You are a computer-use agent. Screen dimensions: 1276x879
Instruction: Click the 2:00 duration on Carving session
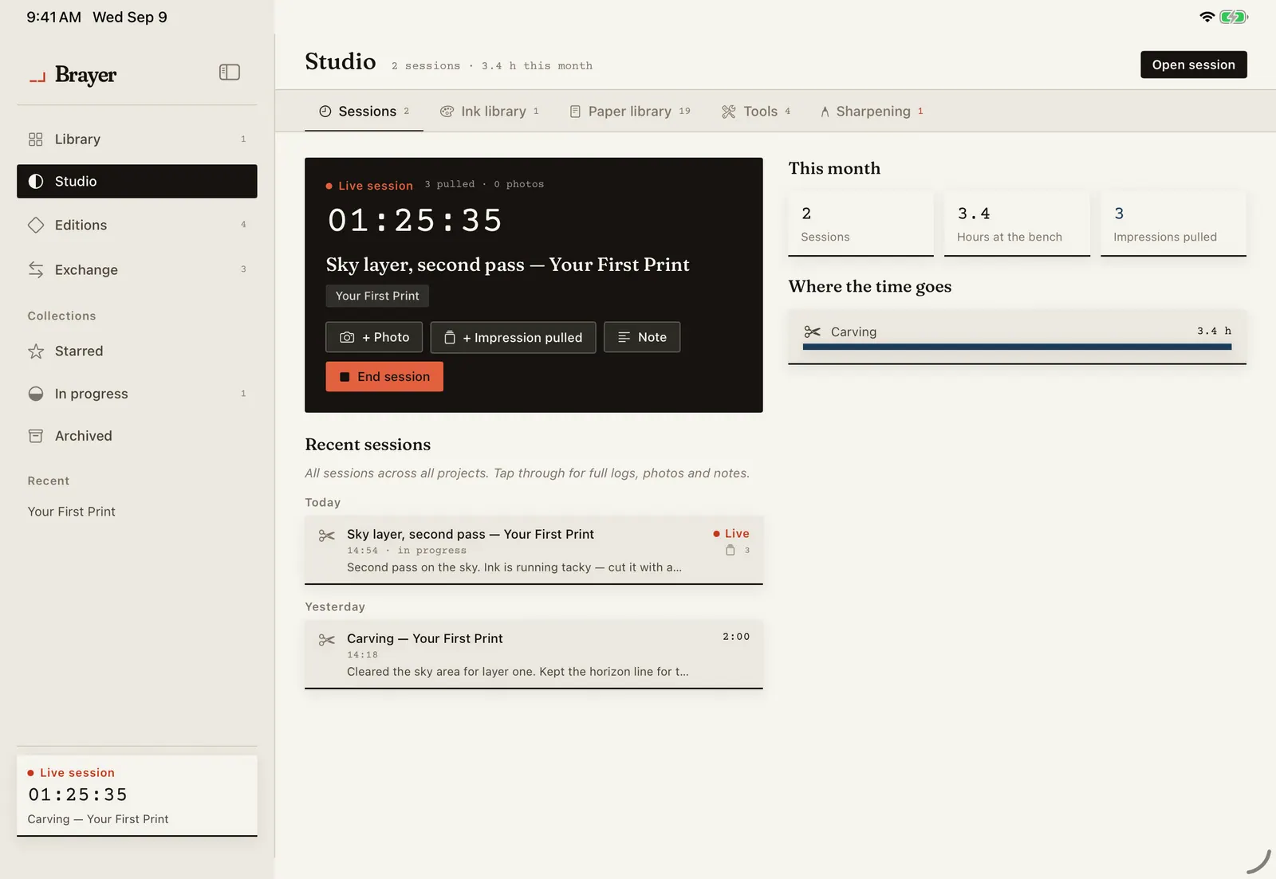(x=736, y=637)
